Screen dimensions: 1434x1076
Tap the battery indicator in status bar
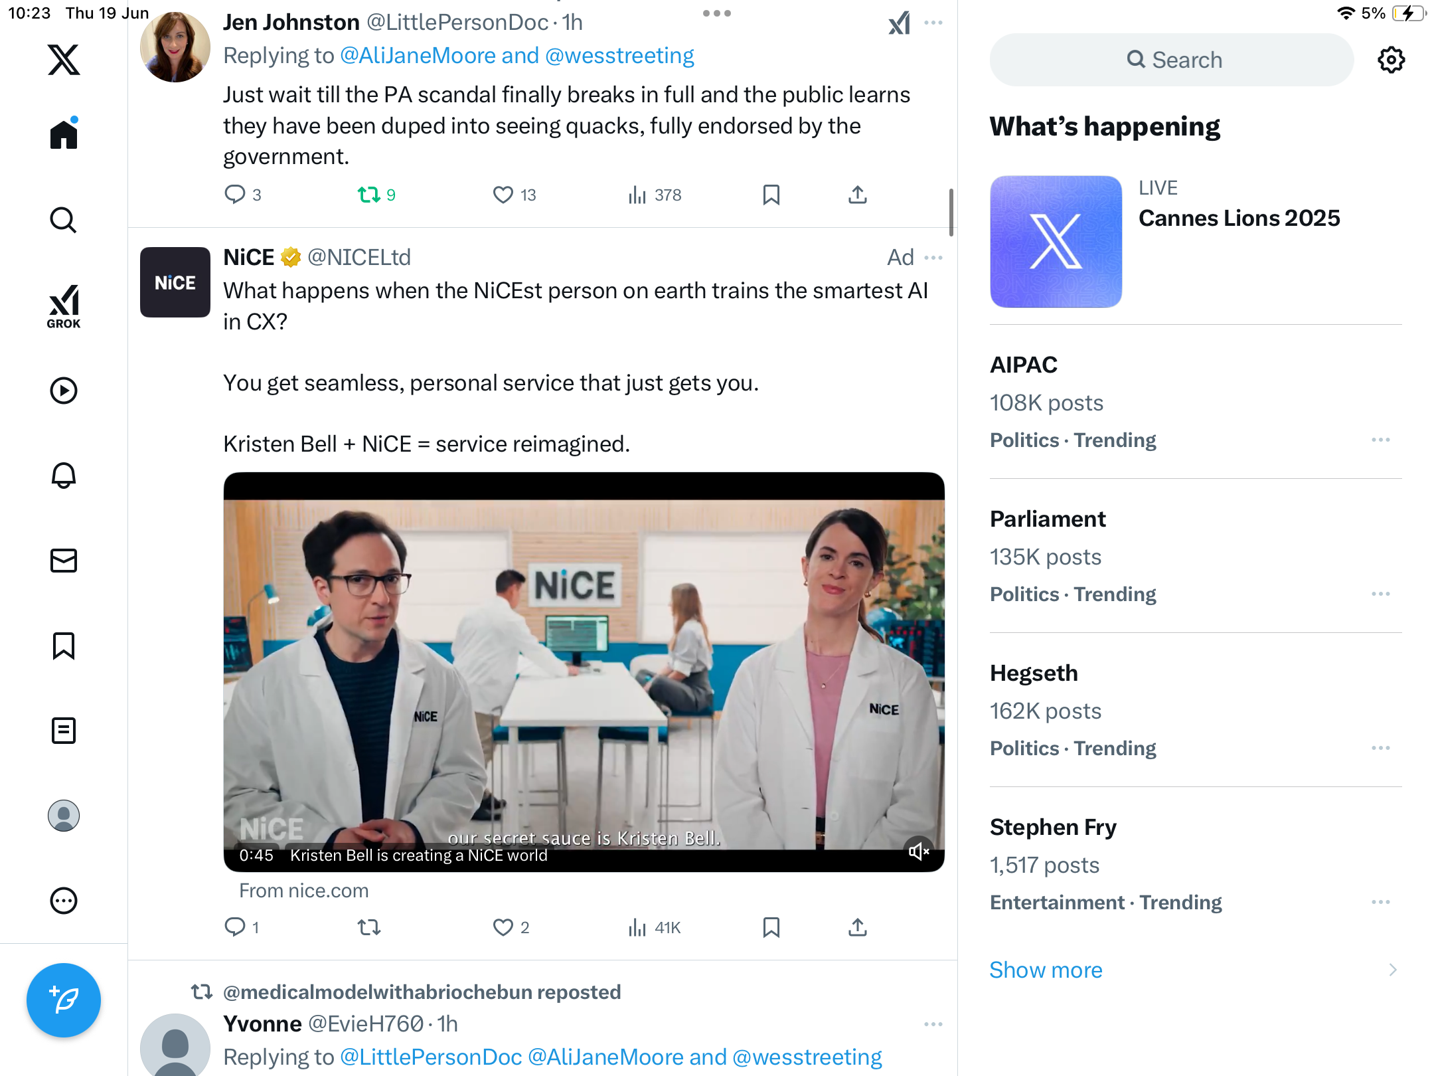click(1409, 13)
